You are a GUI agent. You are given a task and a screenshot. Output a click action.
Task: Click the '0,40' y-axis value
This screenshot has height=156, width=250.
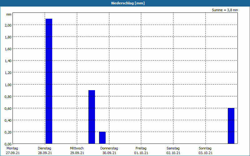pyautogui.click(x=8, y=120)
